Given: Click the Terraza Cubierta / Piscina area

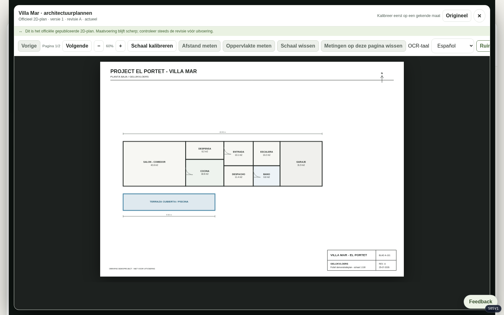Looking at the screenshot, I should [169, 202].
